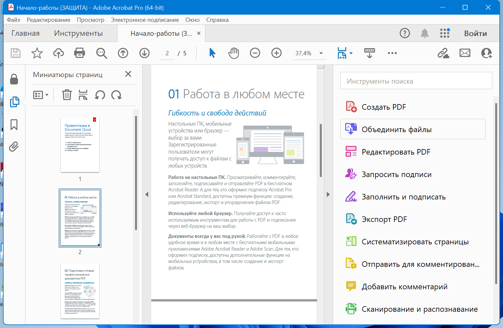Select the page 1 thumbnail

coord(80,145)
